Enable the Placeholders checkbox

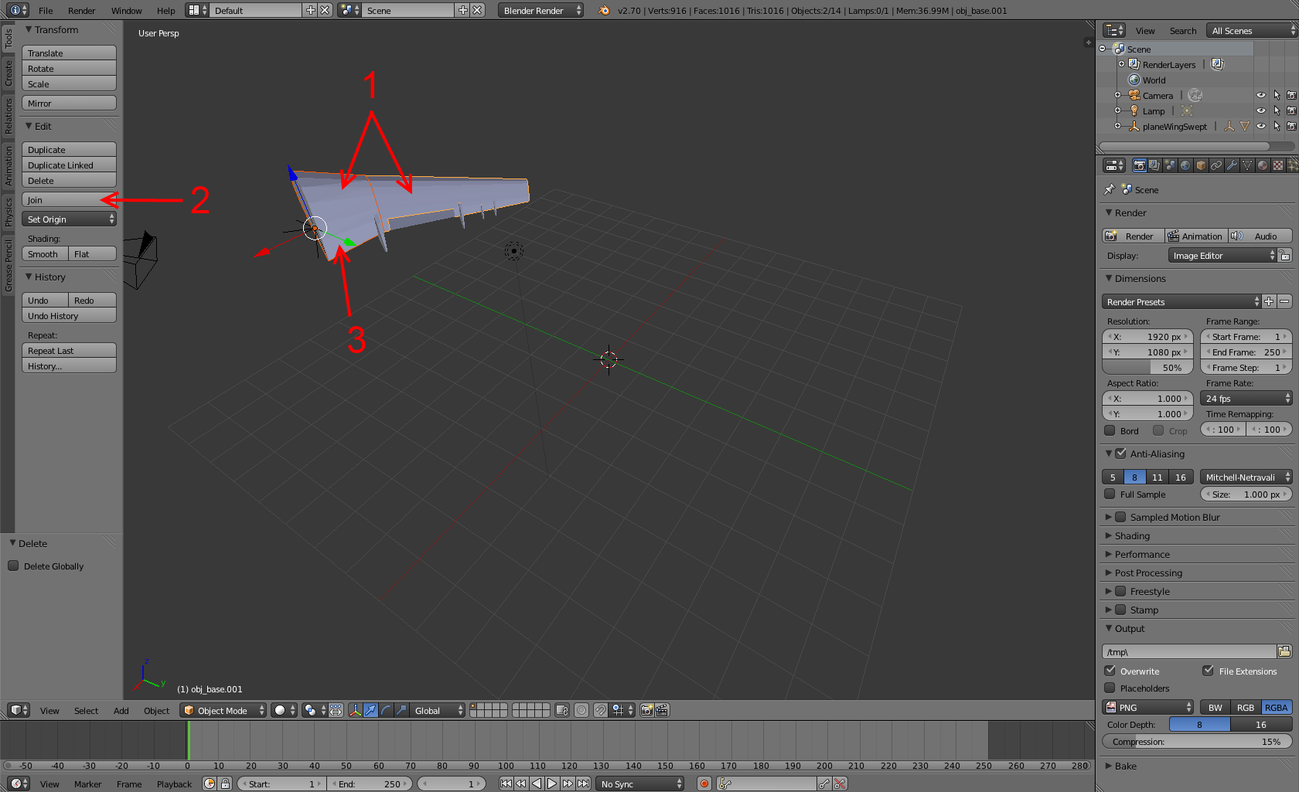point(1110,688)
